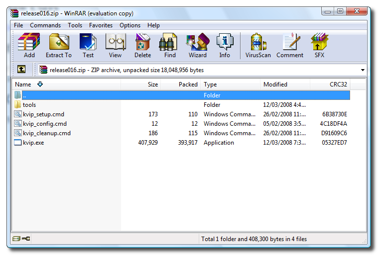Viewport: 378px width, 255px height.
Task: Minimize the WinRAR window
Action: pyautogui.click(x=328, y=11)
